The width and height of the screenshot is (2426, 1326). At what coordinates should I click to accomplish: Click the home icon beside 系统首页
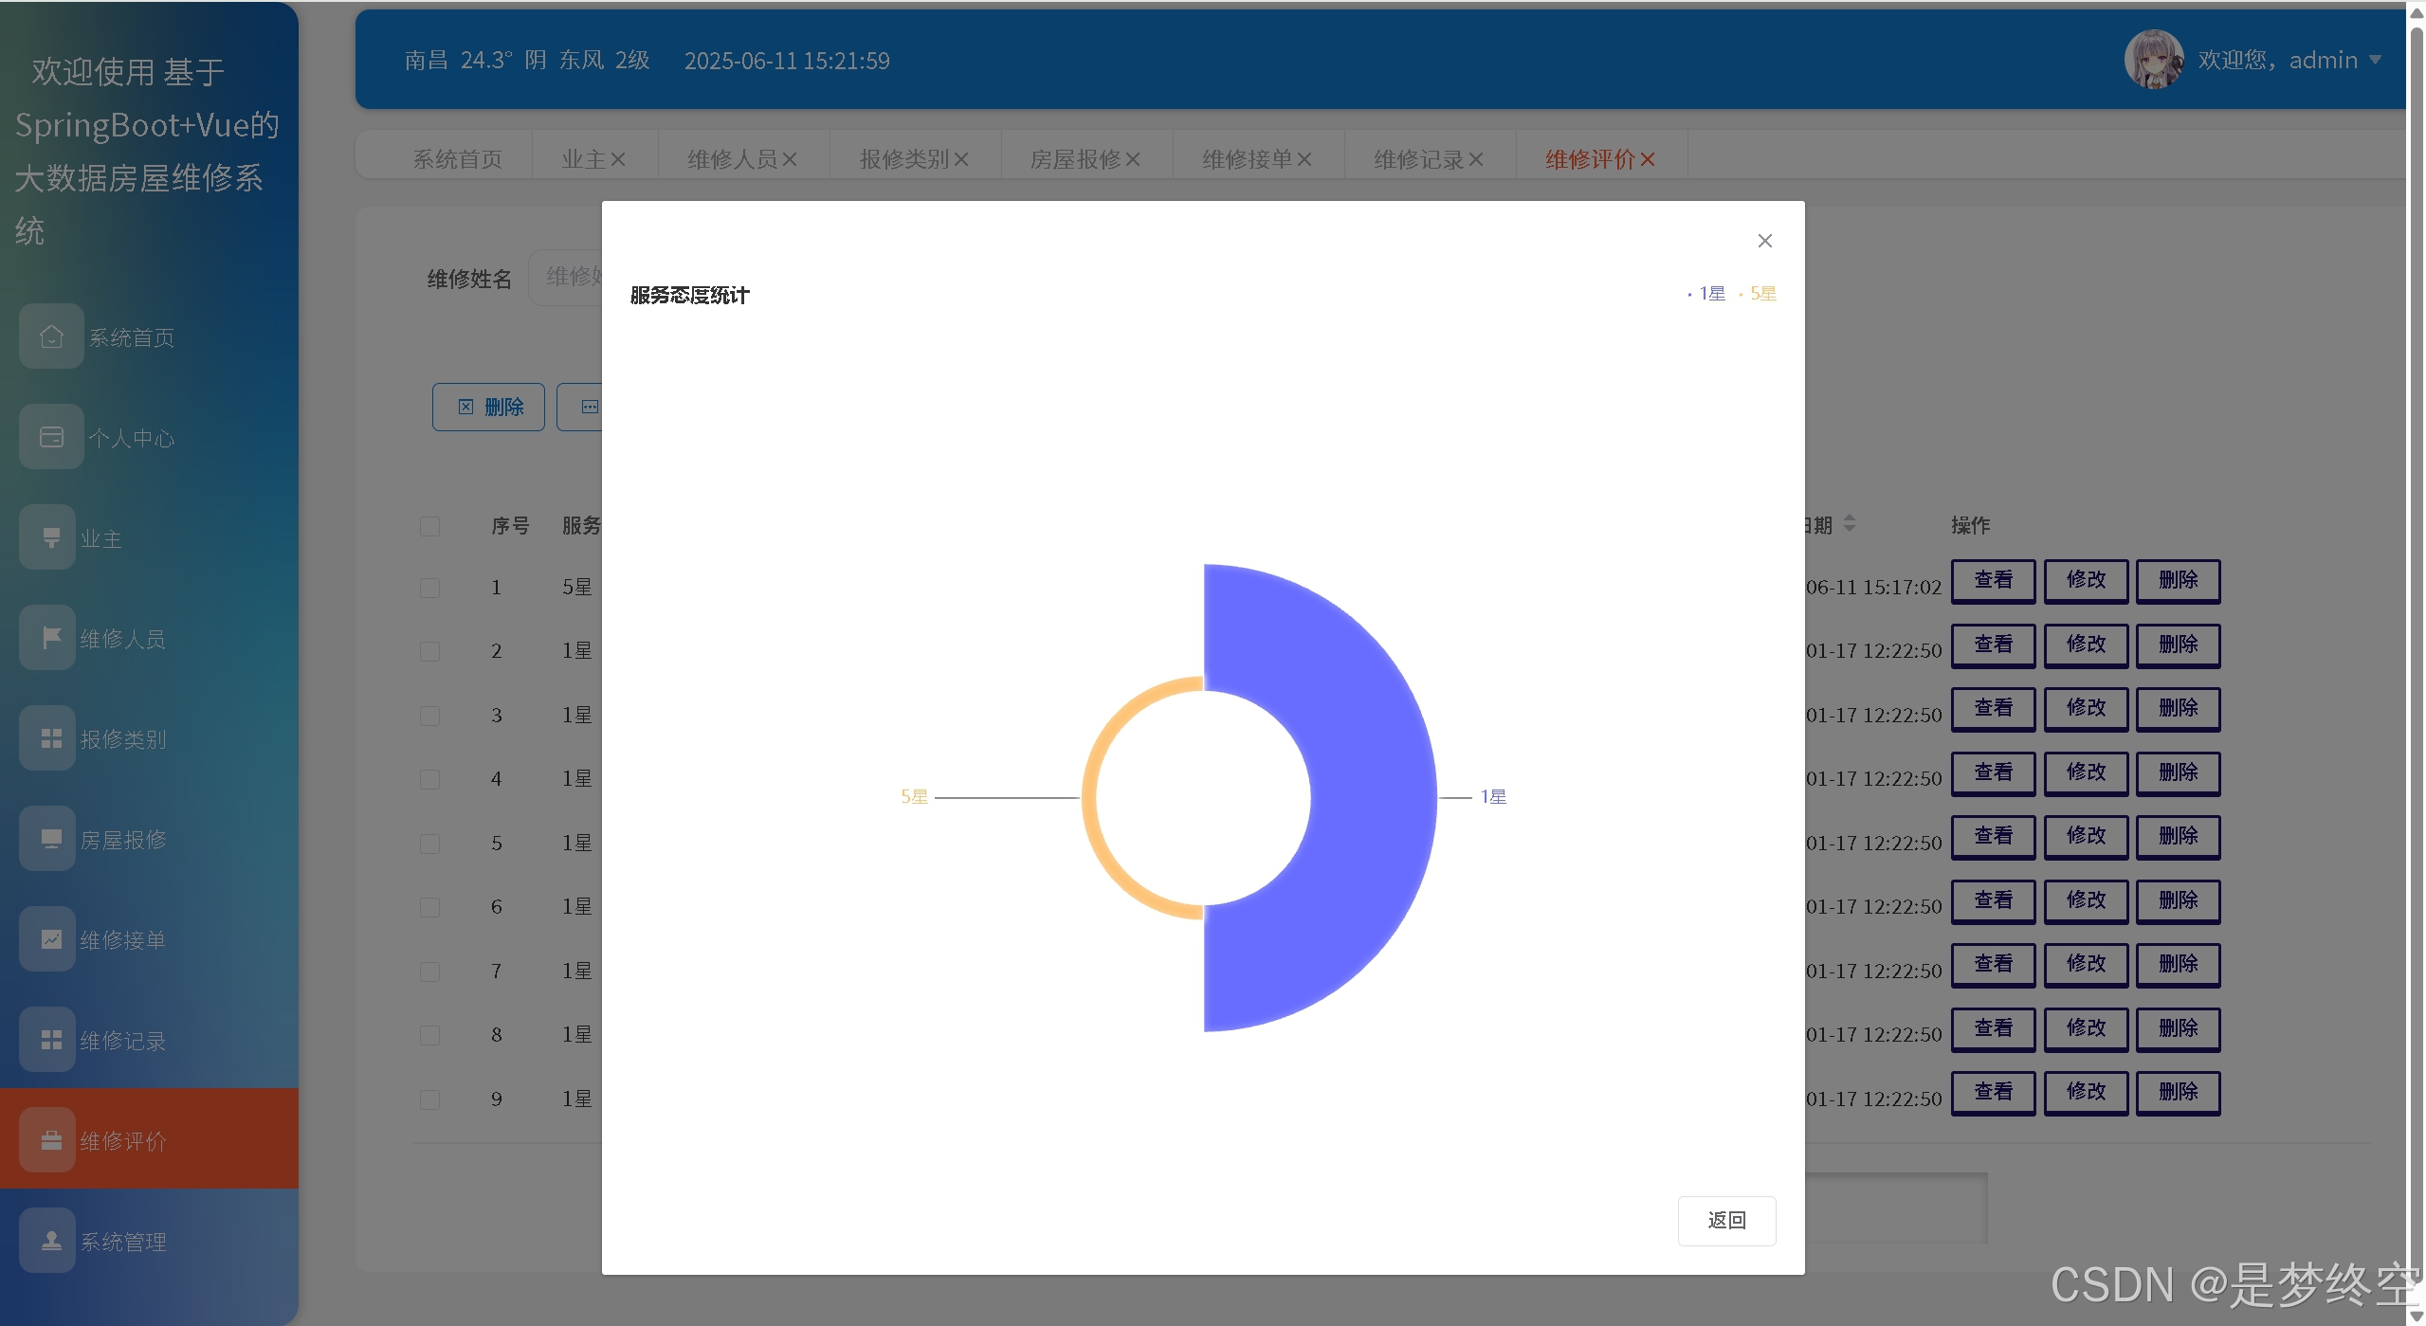tap(51, 336)
